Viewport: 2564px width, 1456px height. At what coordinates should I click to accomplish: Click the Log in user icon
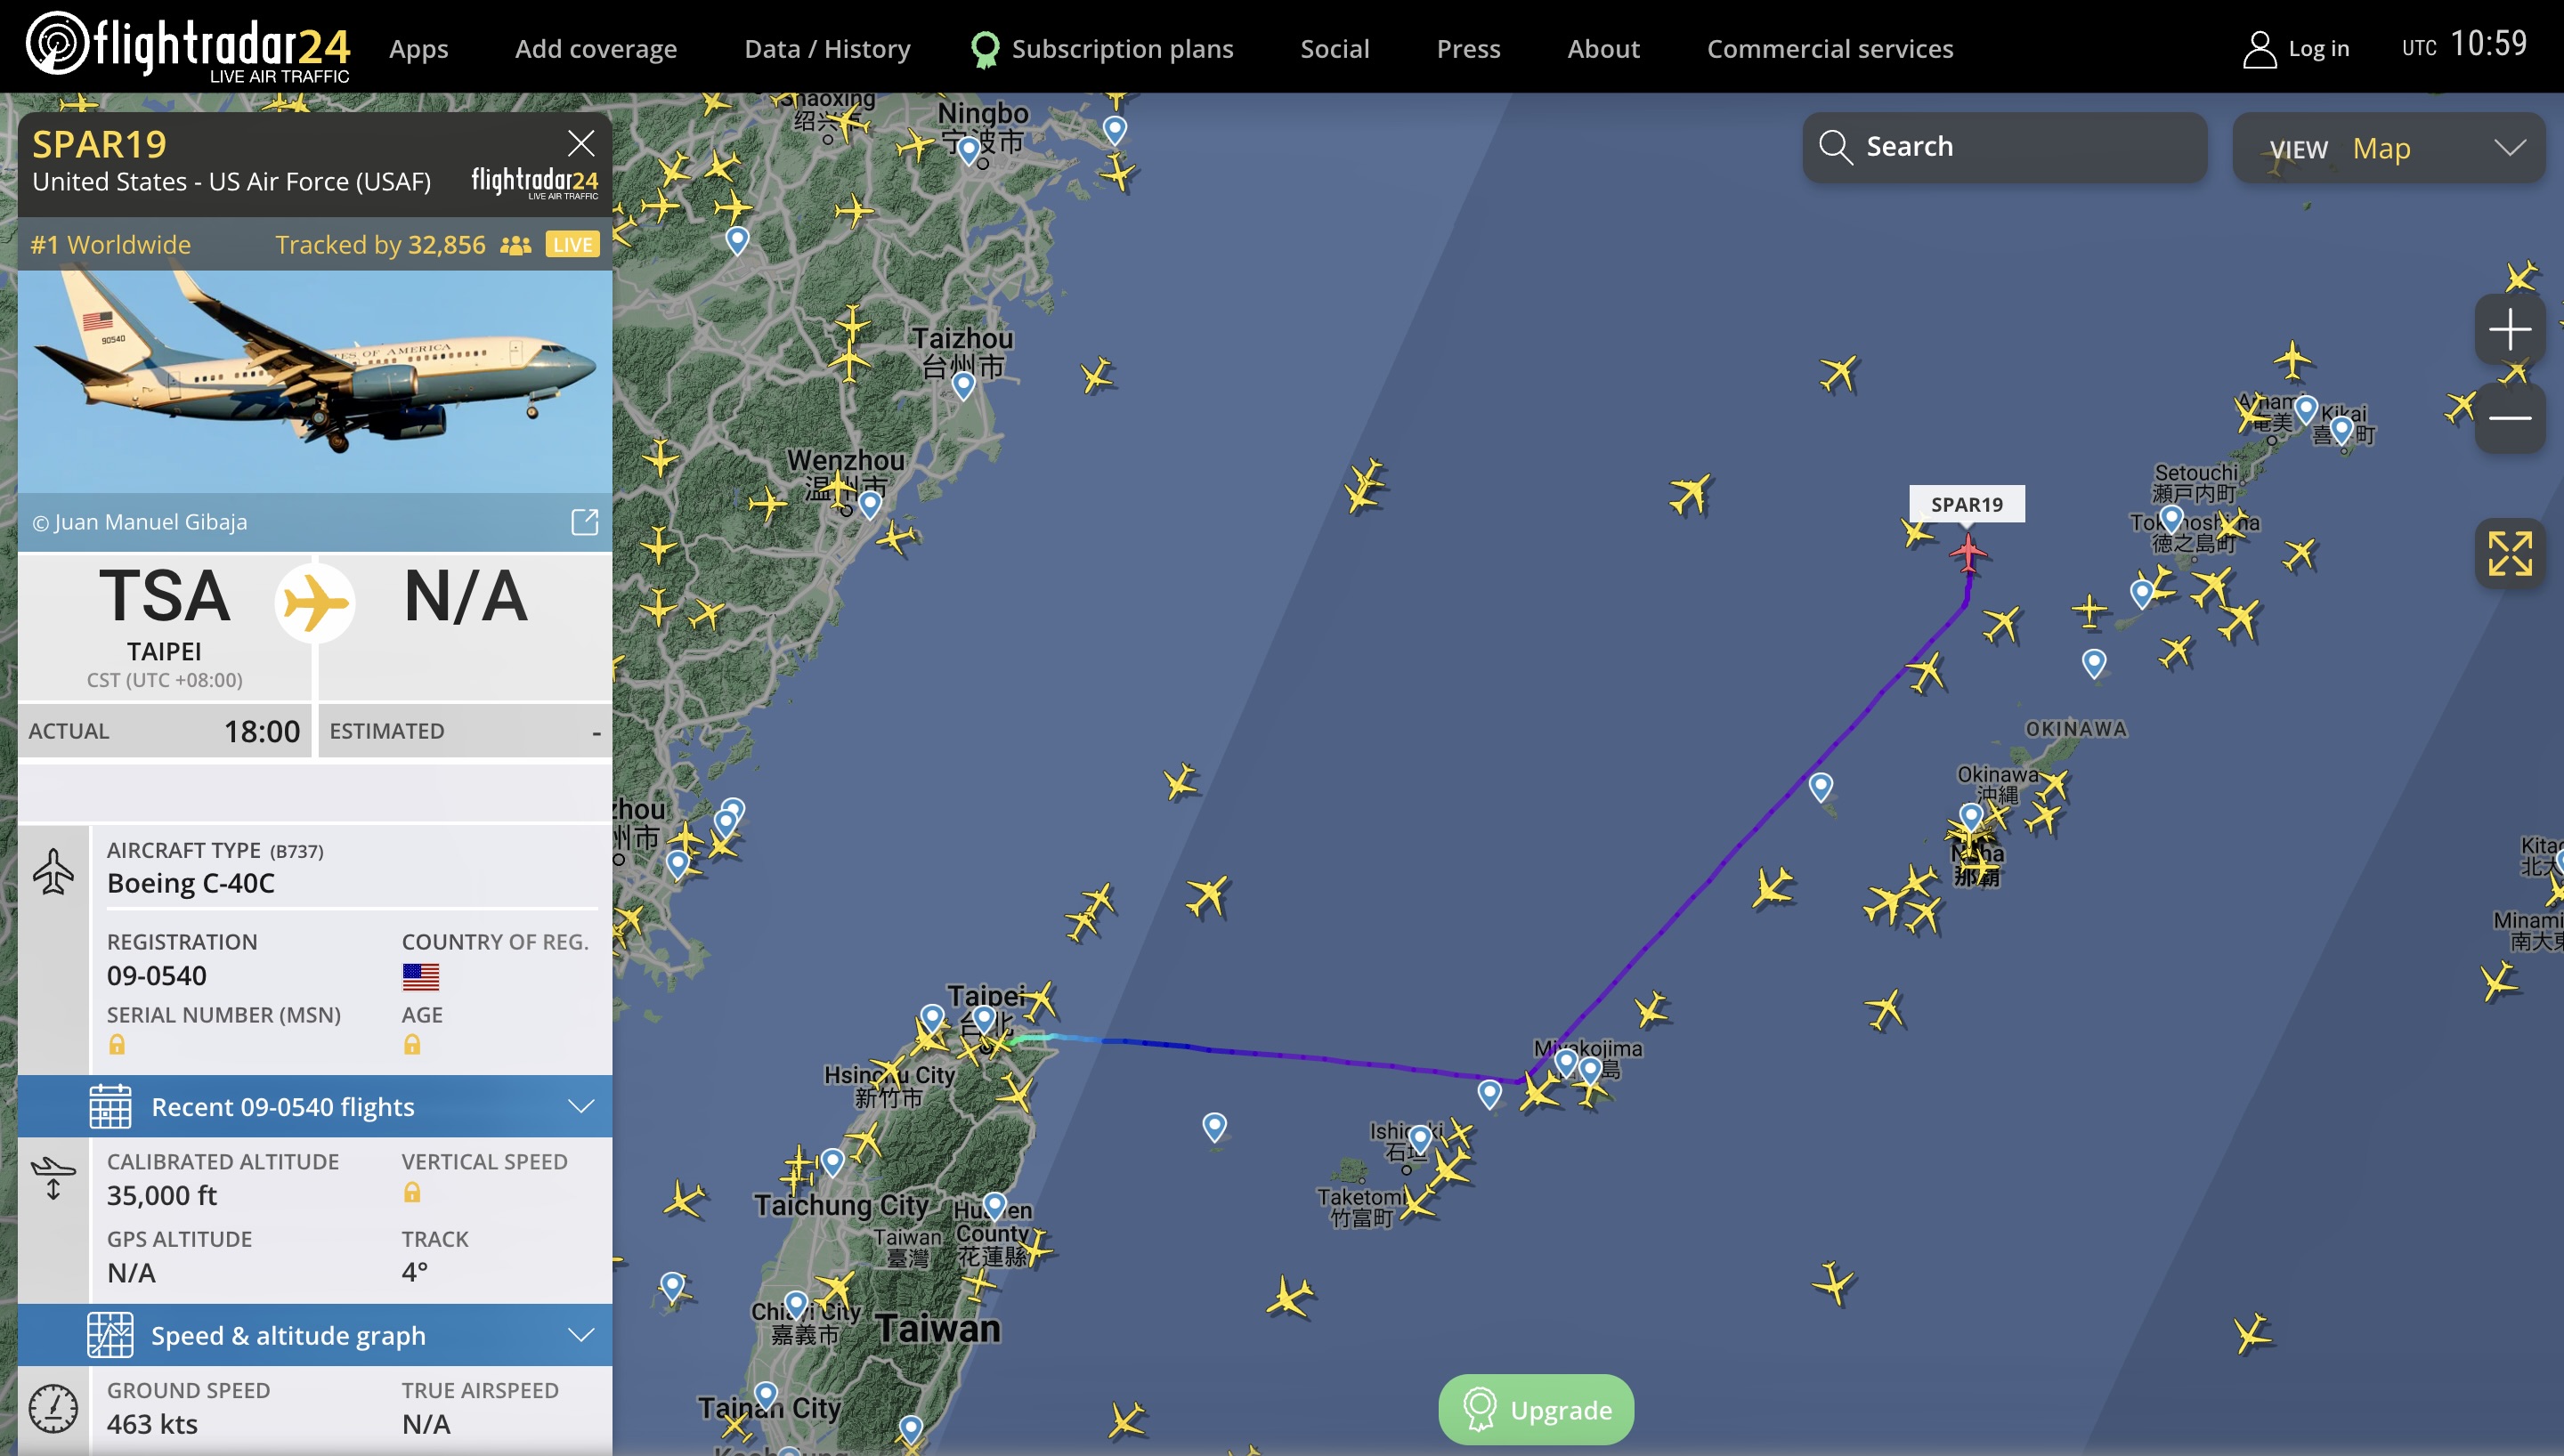(x=2259, y=48)
